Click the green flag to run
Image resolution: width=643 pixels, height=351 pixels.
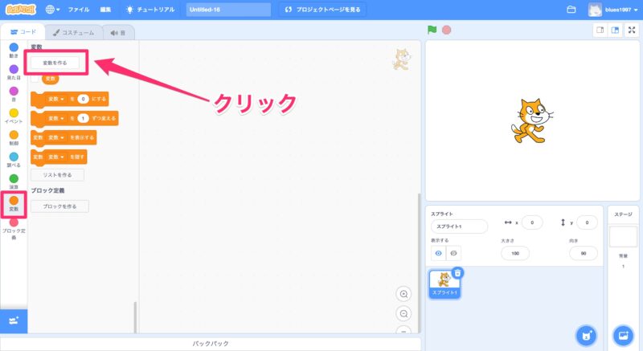click(432, 31)
